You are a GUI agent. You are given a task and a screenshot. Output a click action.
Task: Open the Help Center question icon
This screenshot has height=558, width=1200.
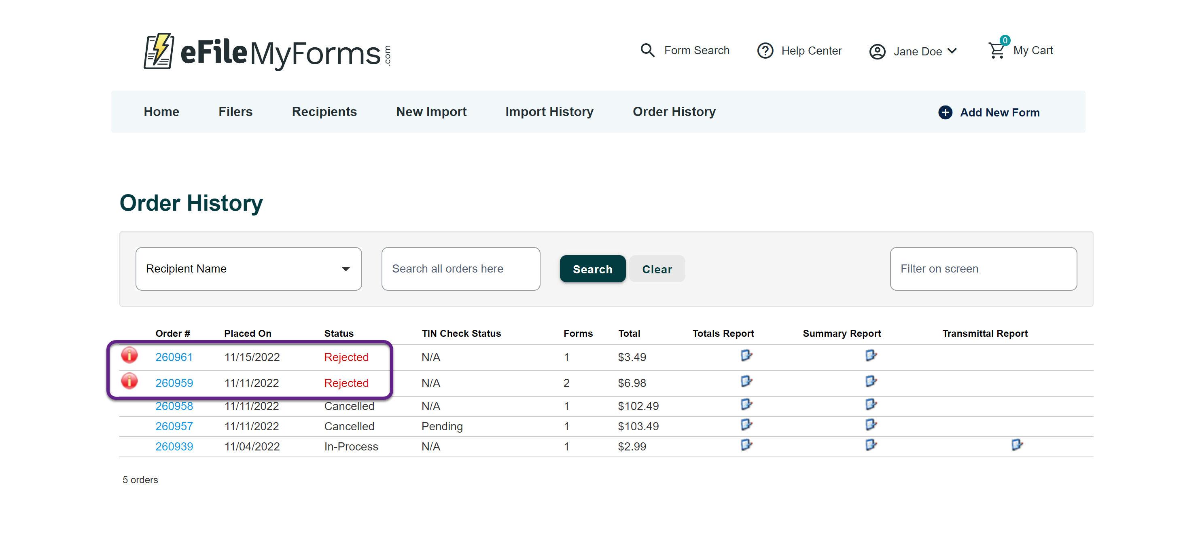pyautogui.click(x=765, y=50)
